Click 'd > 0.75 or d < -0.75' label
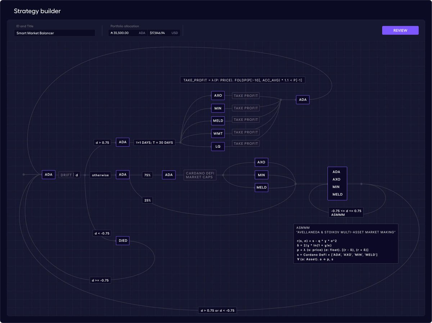This screenshot has width=432, height=323. pos(217,310)
